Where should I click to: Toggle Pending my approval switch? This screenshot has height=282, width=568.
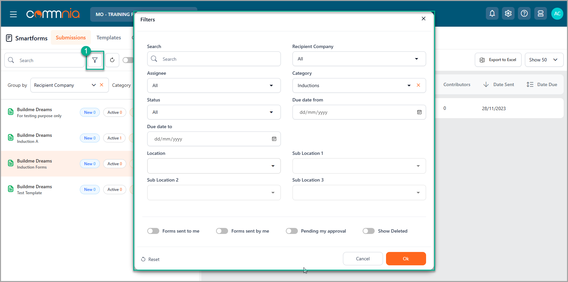pyautogui.click(x=292, y=231)
